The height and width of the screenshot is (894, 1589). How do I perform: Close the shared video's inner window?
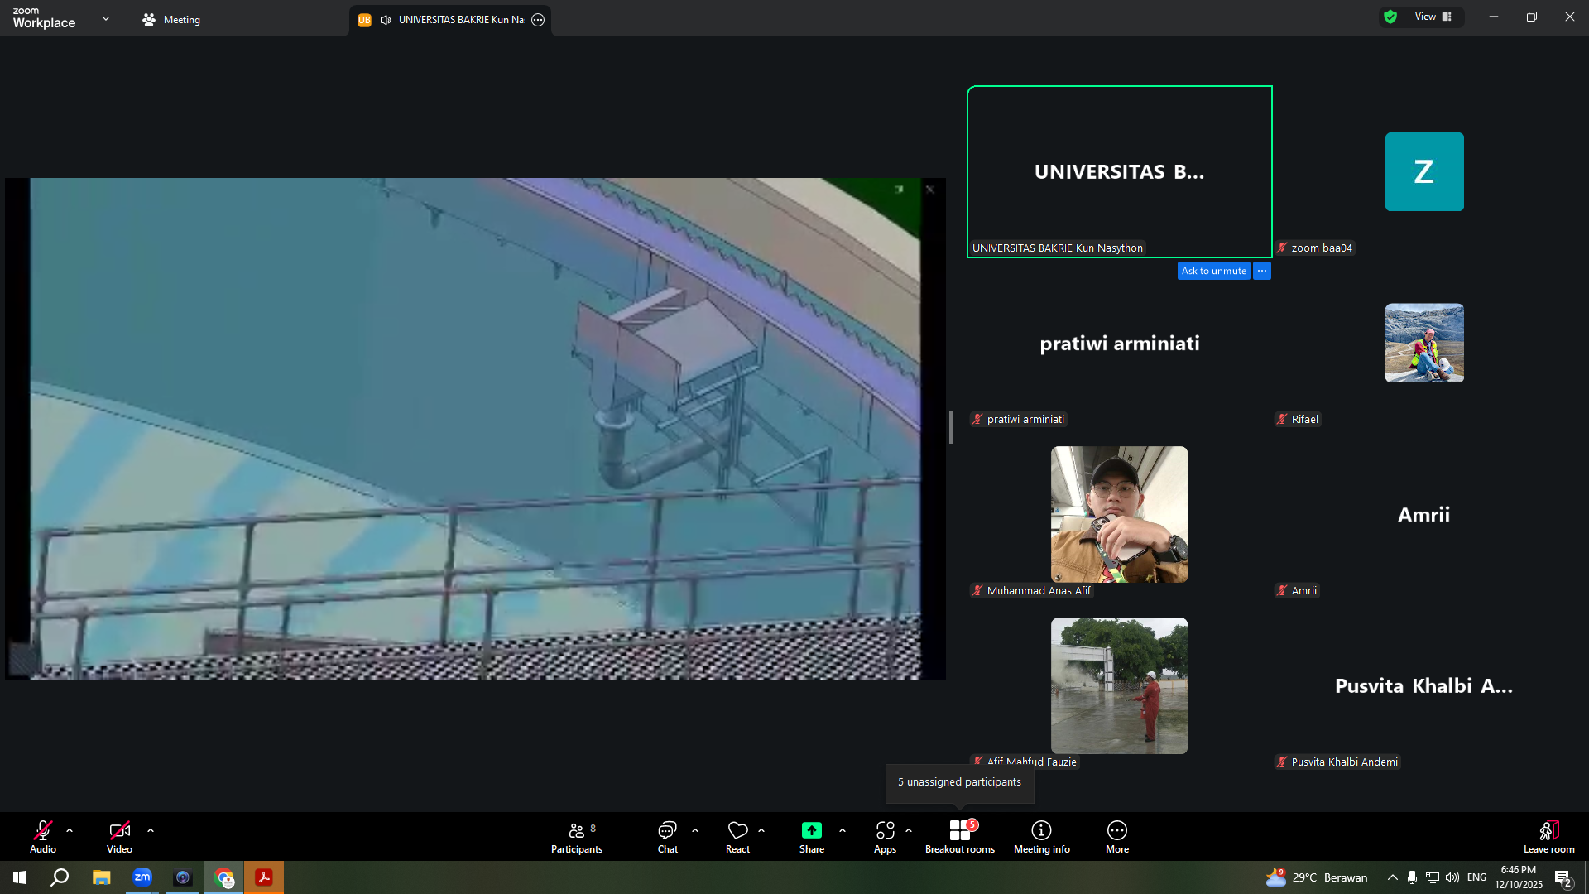[x=930, y=190]
